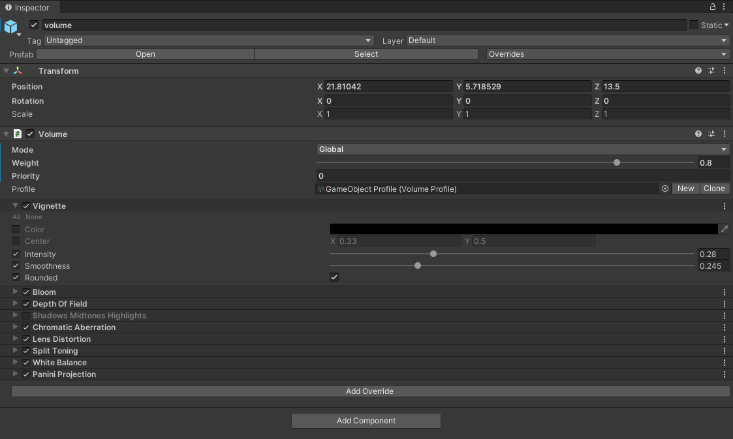This screenshot has width=733, height=439.
Task: Open Transform component help via question mark icon
Action: pyautogui.click(x=698, y=70)
